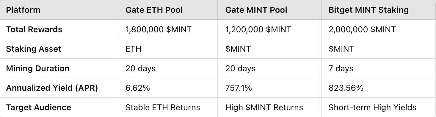Click the Mining Duration row label

[59, 68]
